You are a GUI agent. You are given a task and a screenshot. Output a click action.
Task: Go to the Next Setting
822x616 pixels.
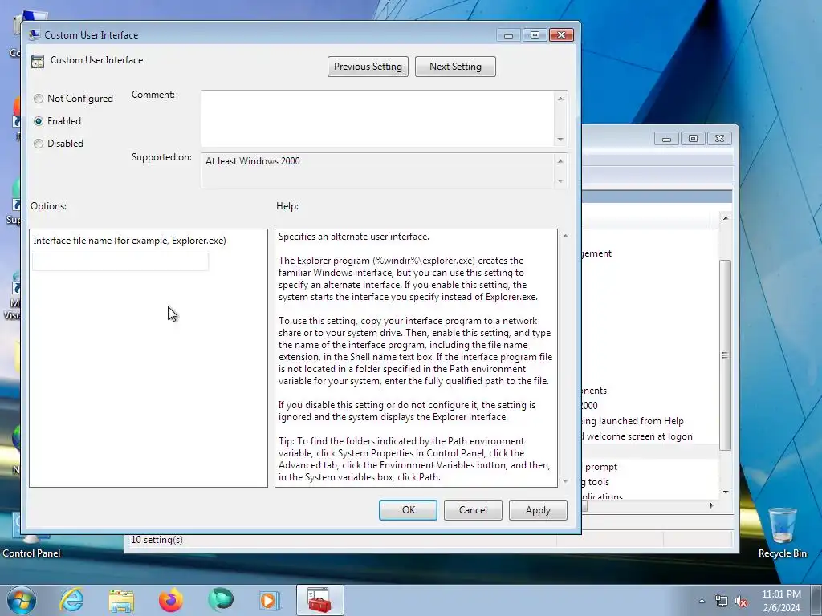coord(455,67)
